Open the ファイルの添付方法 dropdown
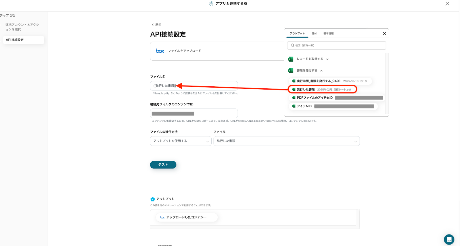Viewport: 460px width, 246px height. coord(181,141)
